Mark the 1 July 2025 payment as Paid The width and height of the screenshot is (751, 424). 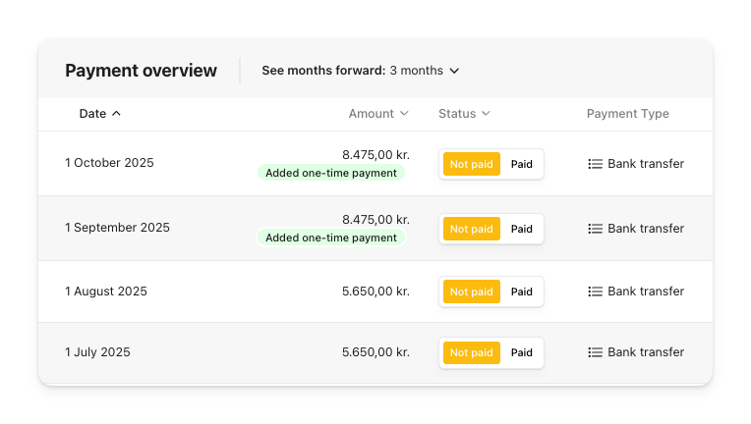click(522, 352)
